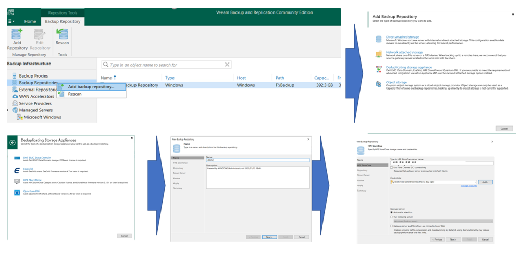Check Gateway server and StoreOnce over WAN

(392, 226)
